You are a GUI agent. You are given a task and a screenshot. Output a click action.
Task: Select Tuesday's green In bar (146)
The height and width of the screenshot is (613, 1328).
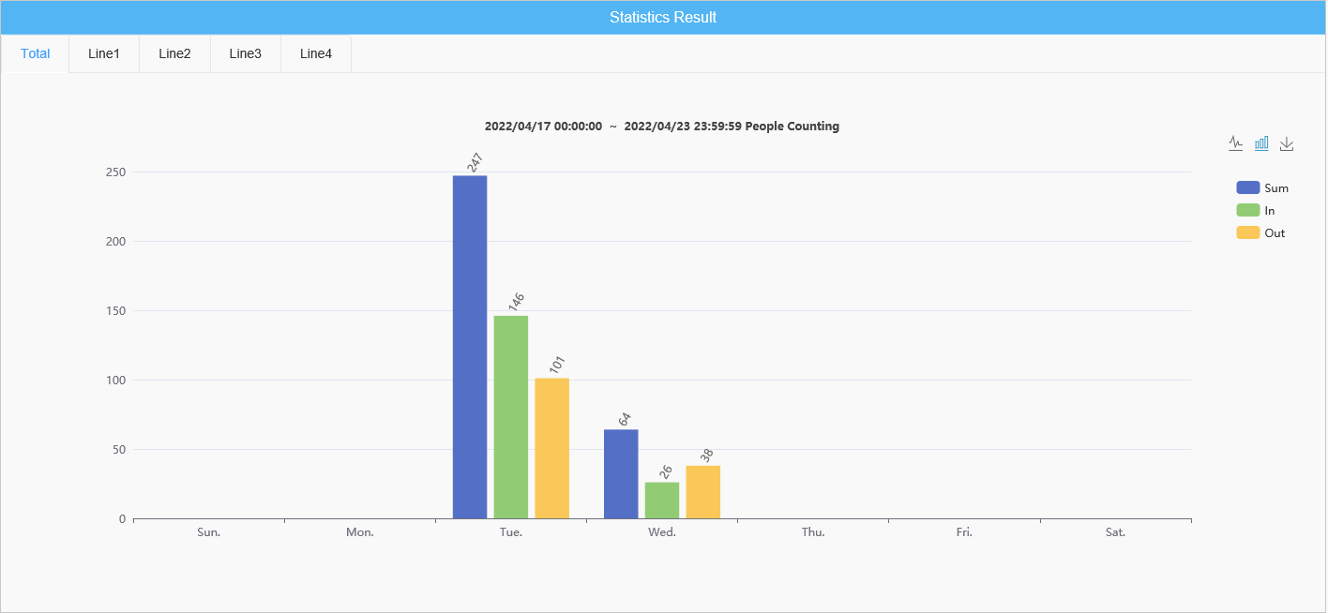511,417
